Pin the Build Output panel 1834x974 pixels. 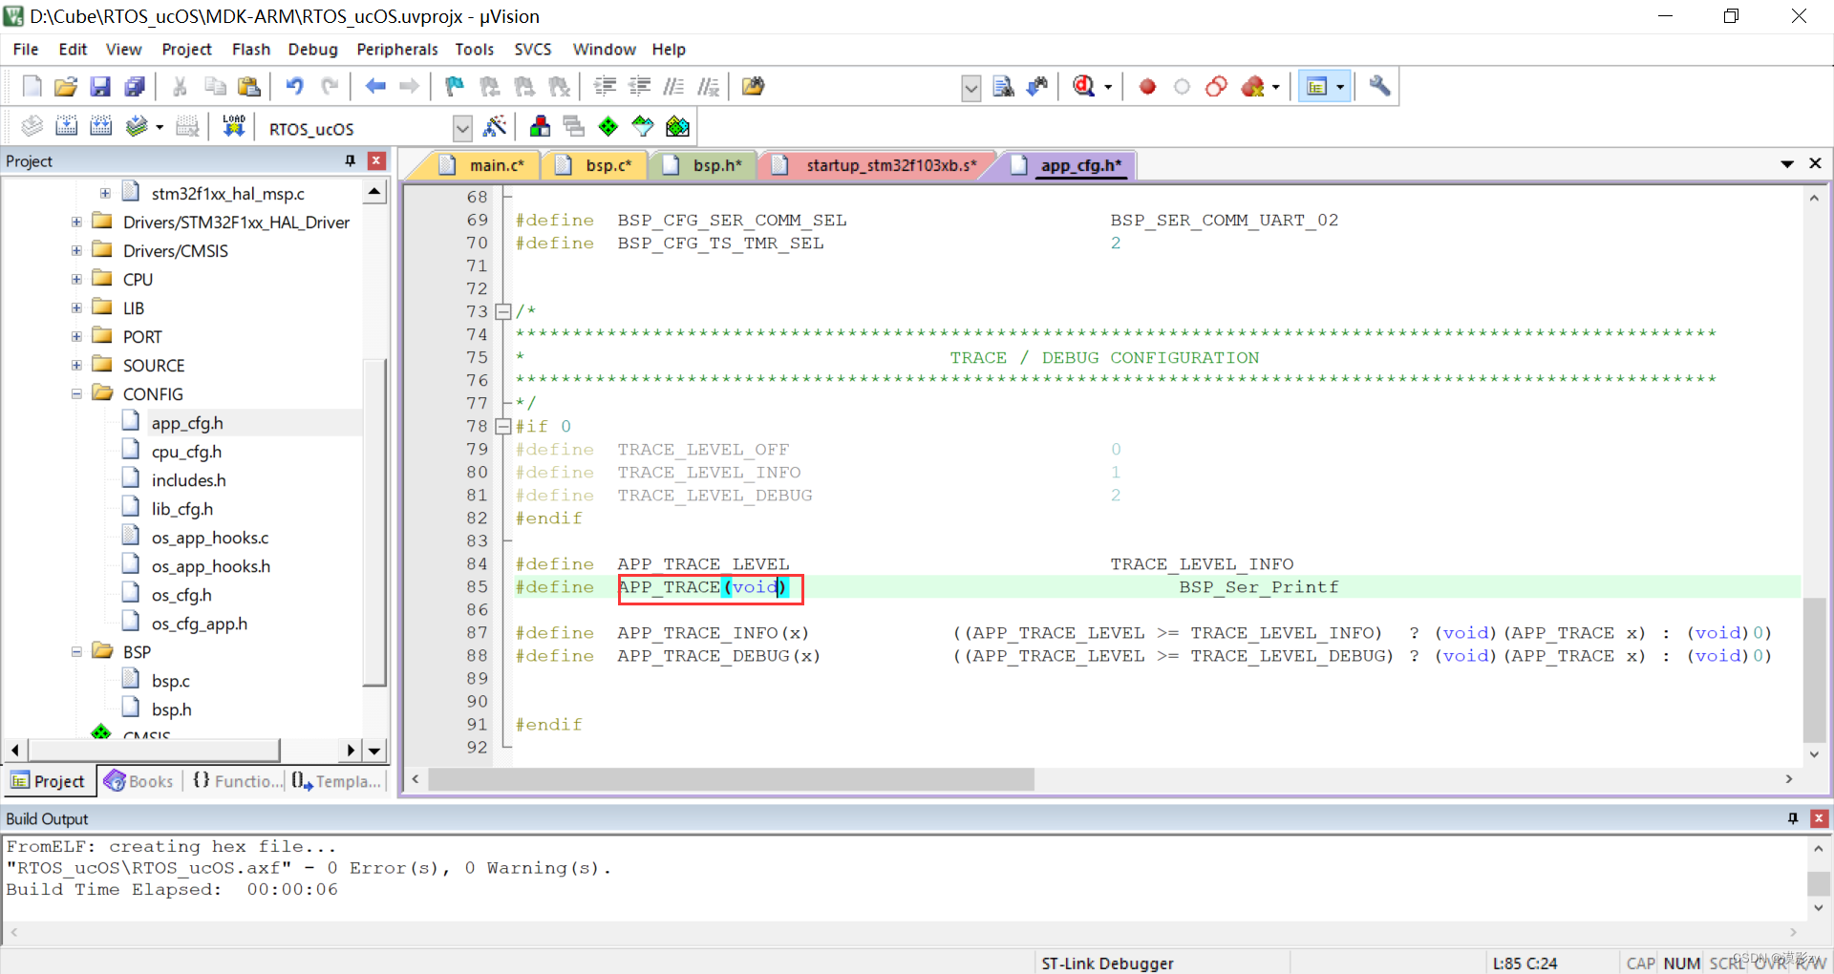pyautogui.click(x=1792, y=818)
